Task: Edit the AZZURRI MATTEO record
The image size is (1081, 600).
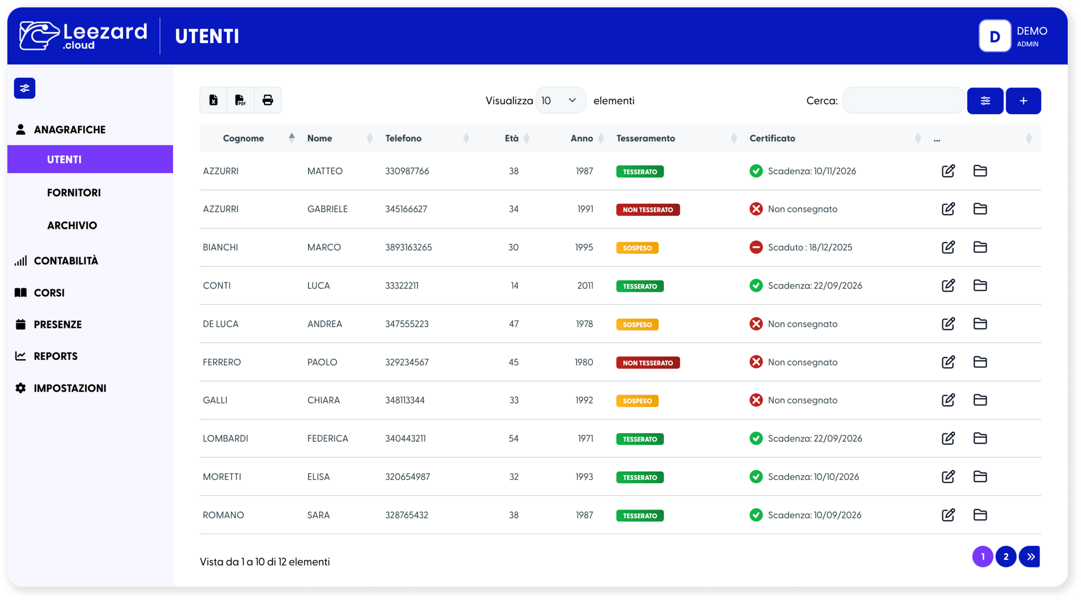Action: pyautogui.click(x=948, y=171)
